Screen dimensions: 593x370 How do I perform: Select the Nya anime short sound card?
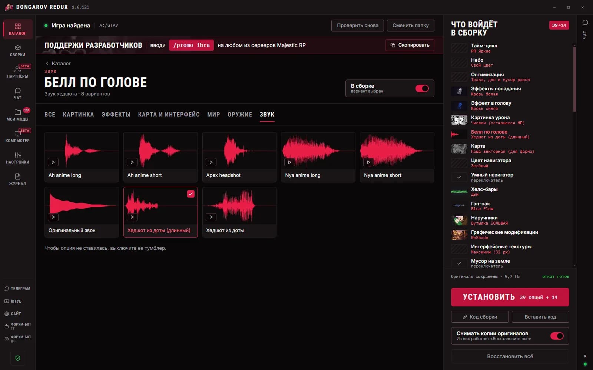pos(397,157)
